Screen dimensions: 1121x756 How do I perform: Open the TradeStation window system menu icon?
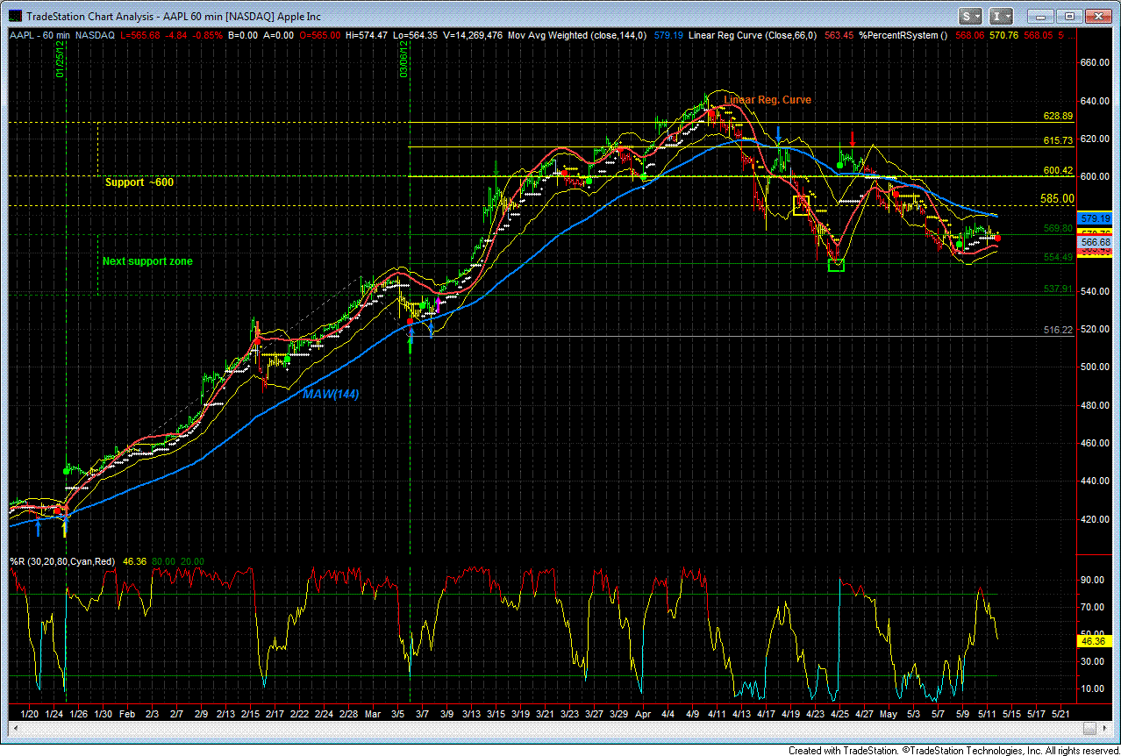click(x=14, y=16)
